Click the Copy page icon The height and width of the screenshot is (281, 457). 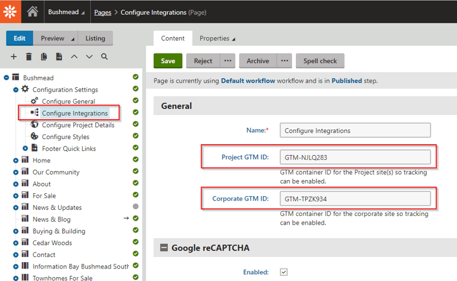[44, 56]
